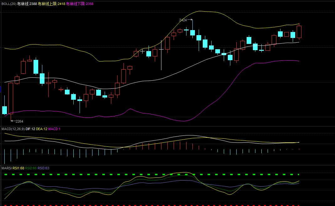Click the 2264 low price marker
Screen dimensions: 335x206
point(19,121)
